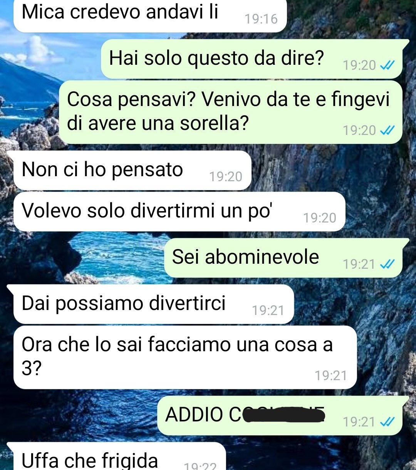Tap the read-receipt ticks on 'Hai solo questo da dire?'

(x=387, y=66)
